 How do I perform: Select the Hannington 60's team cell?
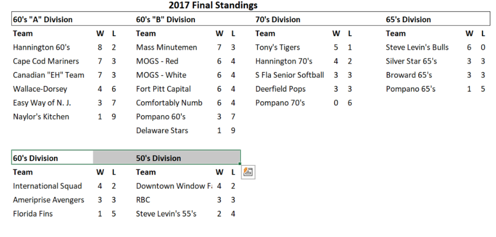point(42,47)
